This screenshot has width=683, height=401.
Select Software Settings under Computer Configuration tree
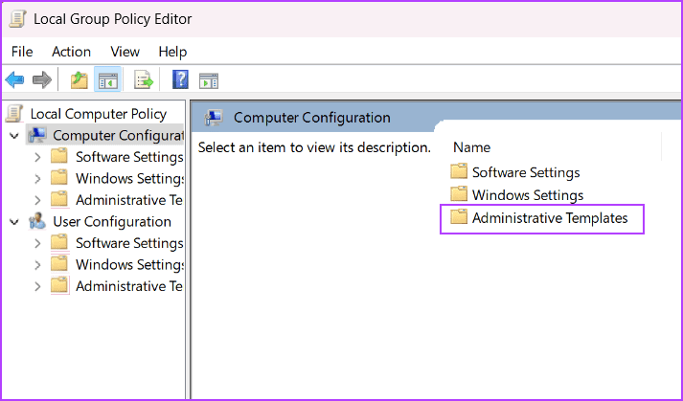click(x=129, y=157)
